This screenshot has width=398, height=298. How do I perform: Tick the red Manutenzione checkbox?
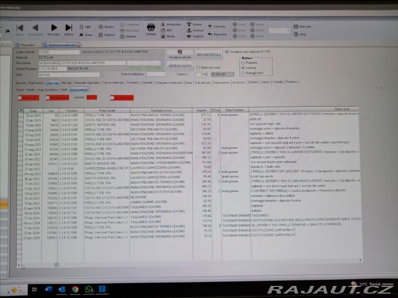48,98
